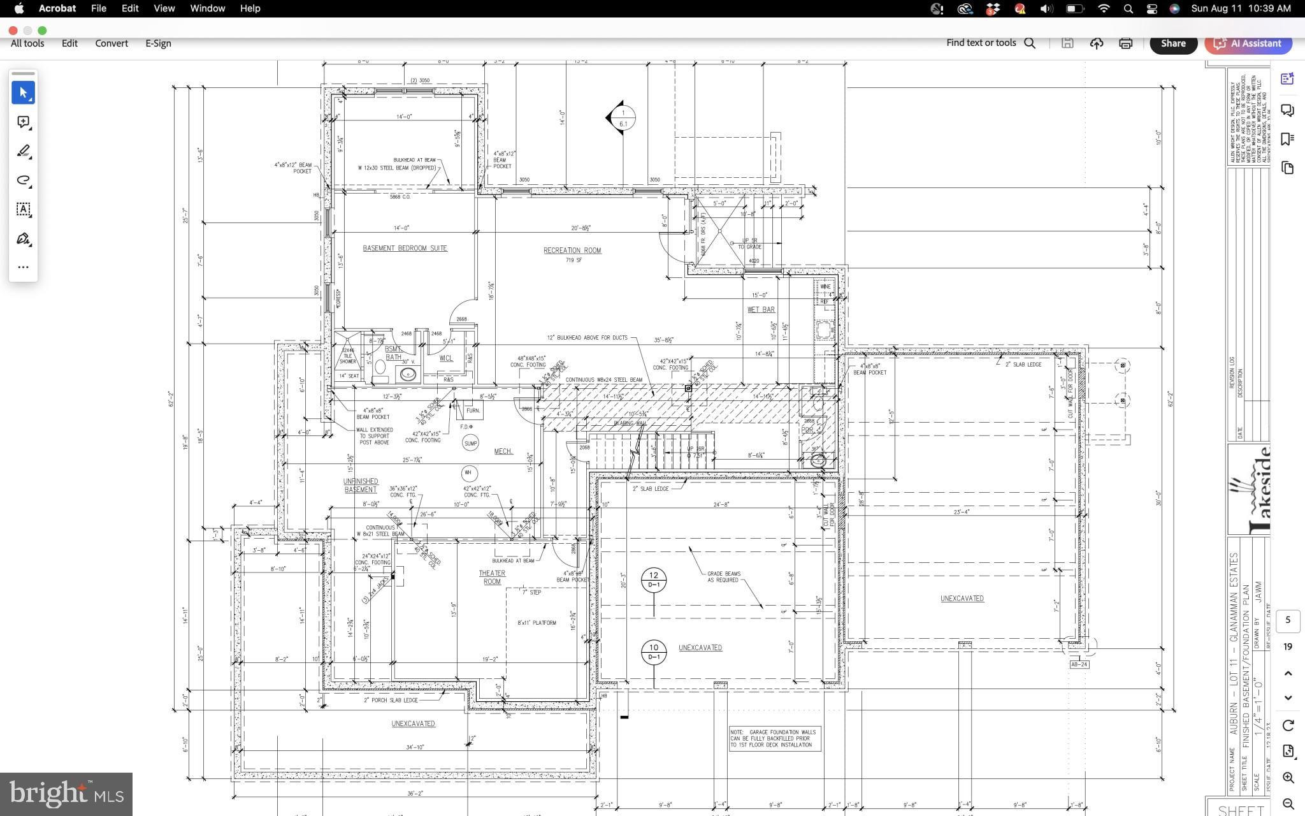Image resolution: width=1305 pixels, height=816 pixels.
Task: Open the bookmarks panel
Action: (1287, 139)
